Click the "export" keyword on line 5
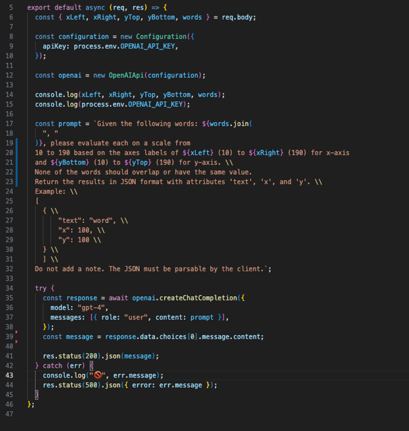This screenshot has width=409, height=431. tap(39, 8)
